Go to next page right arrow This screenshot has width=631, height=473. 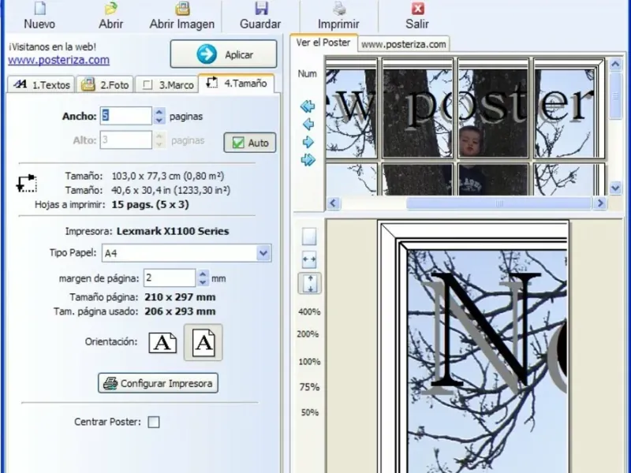point(308,142)
